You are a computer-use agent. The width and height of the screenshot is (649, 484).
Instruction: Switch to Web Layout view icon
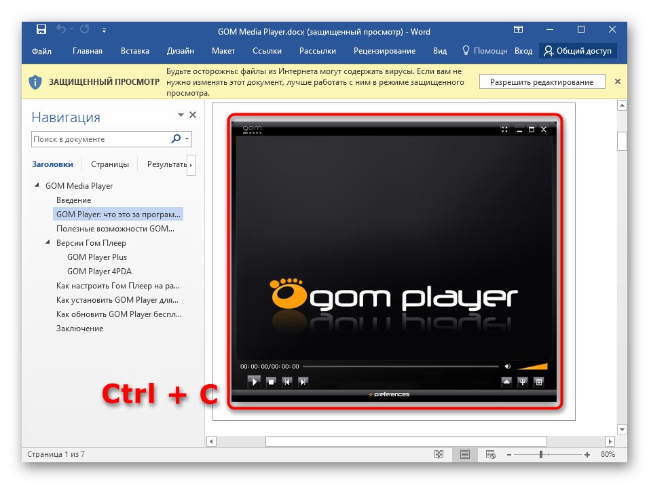tap(490, 455)
